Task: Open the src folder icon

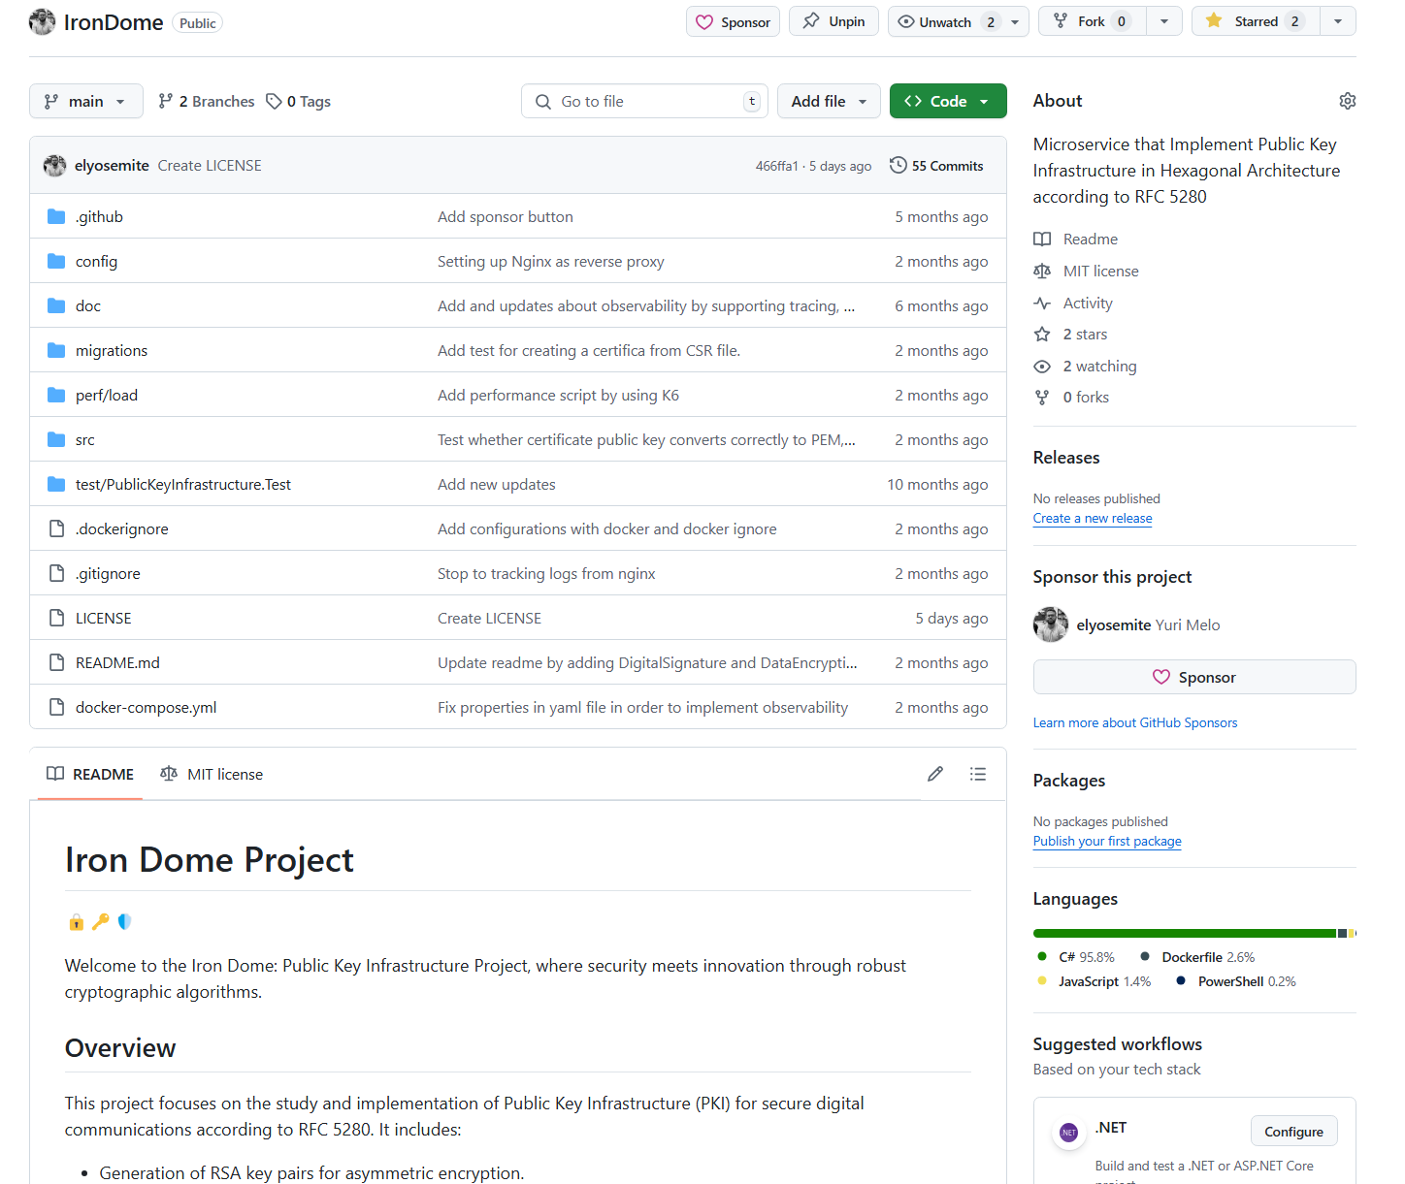Action: click(55, 439)
